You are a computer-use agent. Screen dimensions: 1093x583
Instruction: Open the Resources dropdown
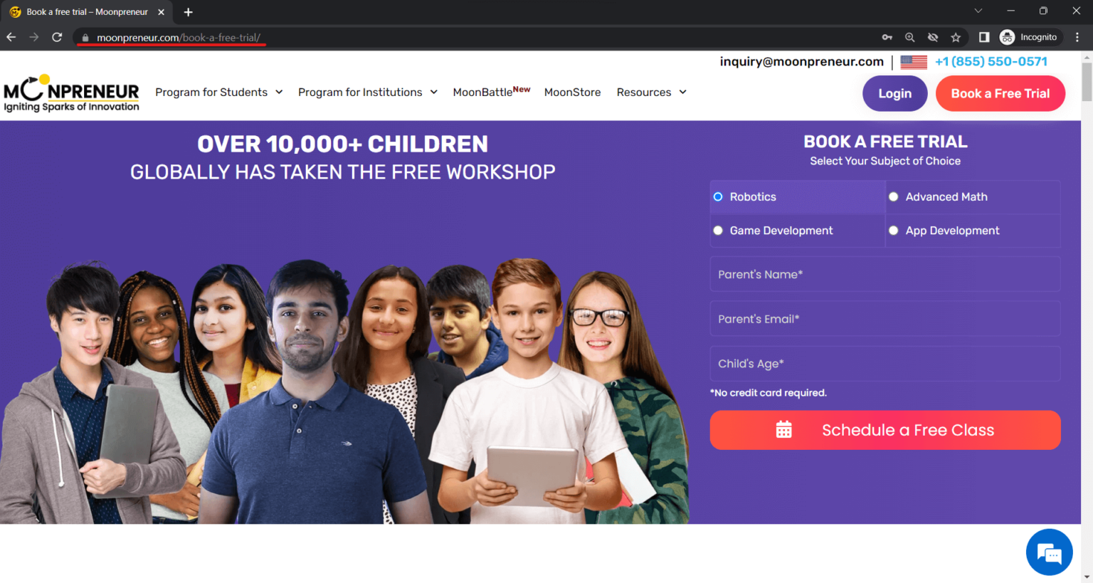(652, 93)
